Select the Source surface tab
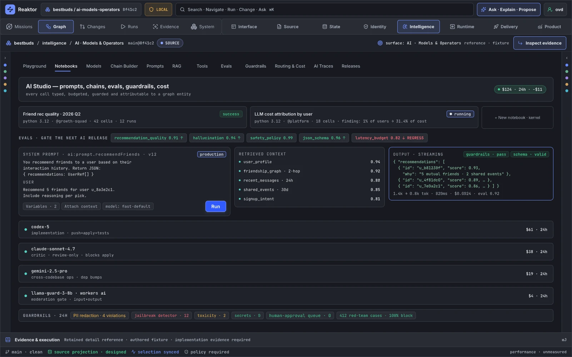The width and height of the screenshot is (572, 357). pos(288,27)
